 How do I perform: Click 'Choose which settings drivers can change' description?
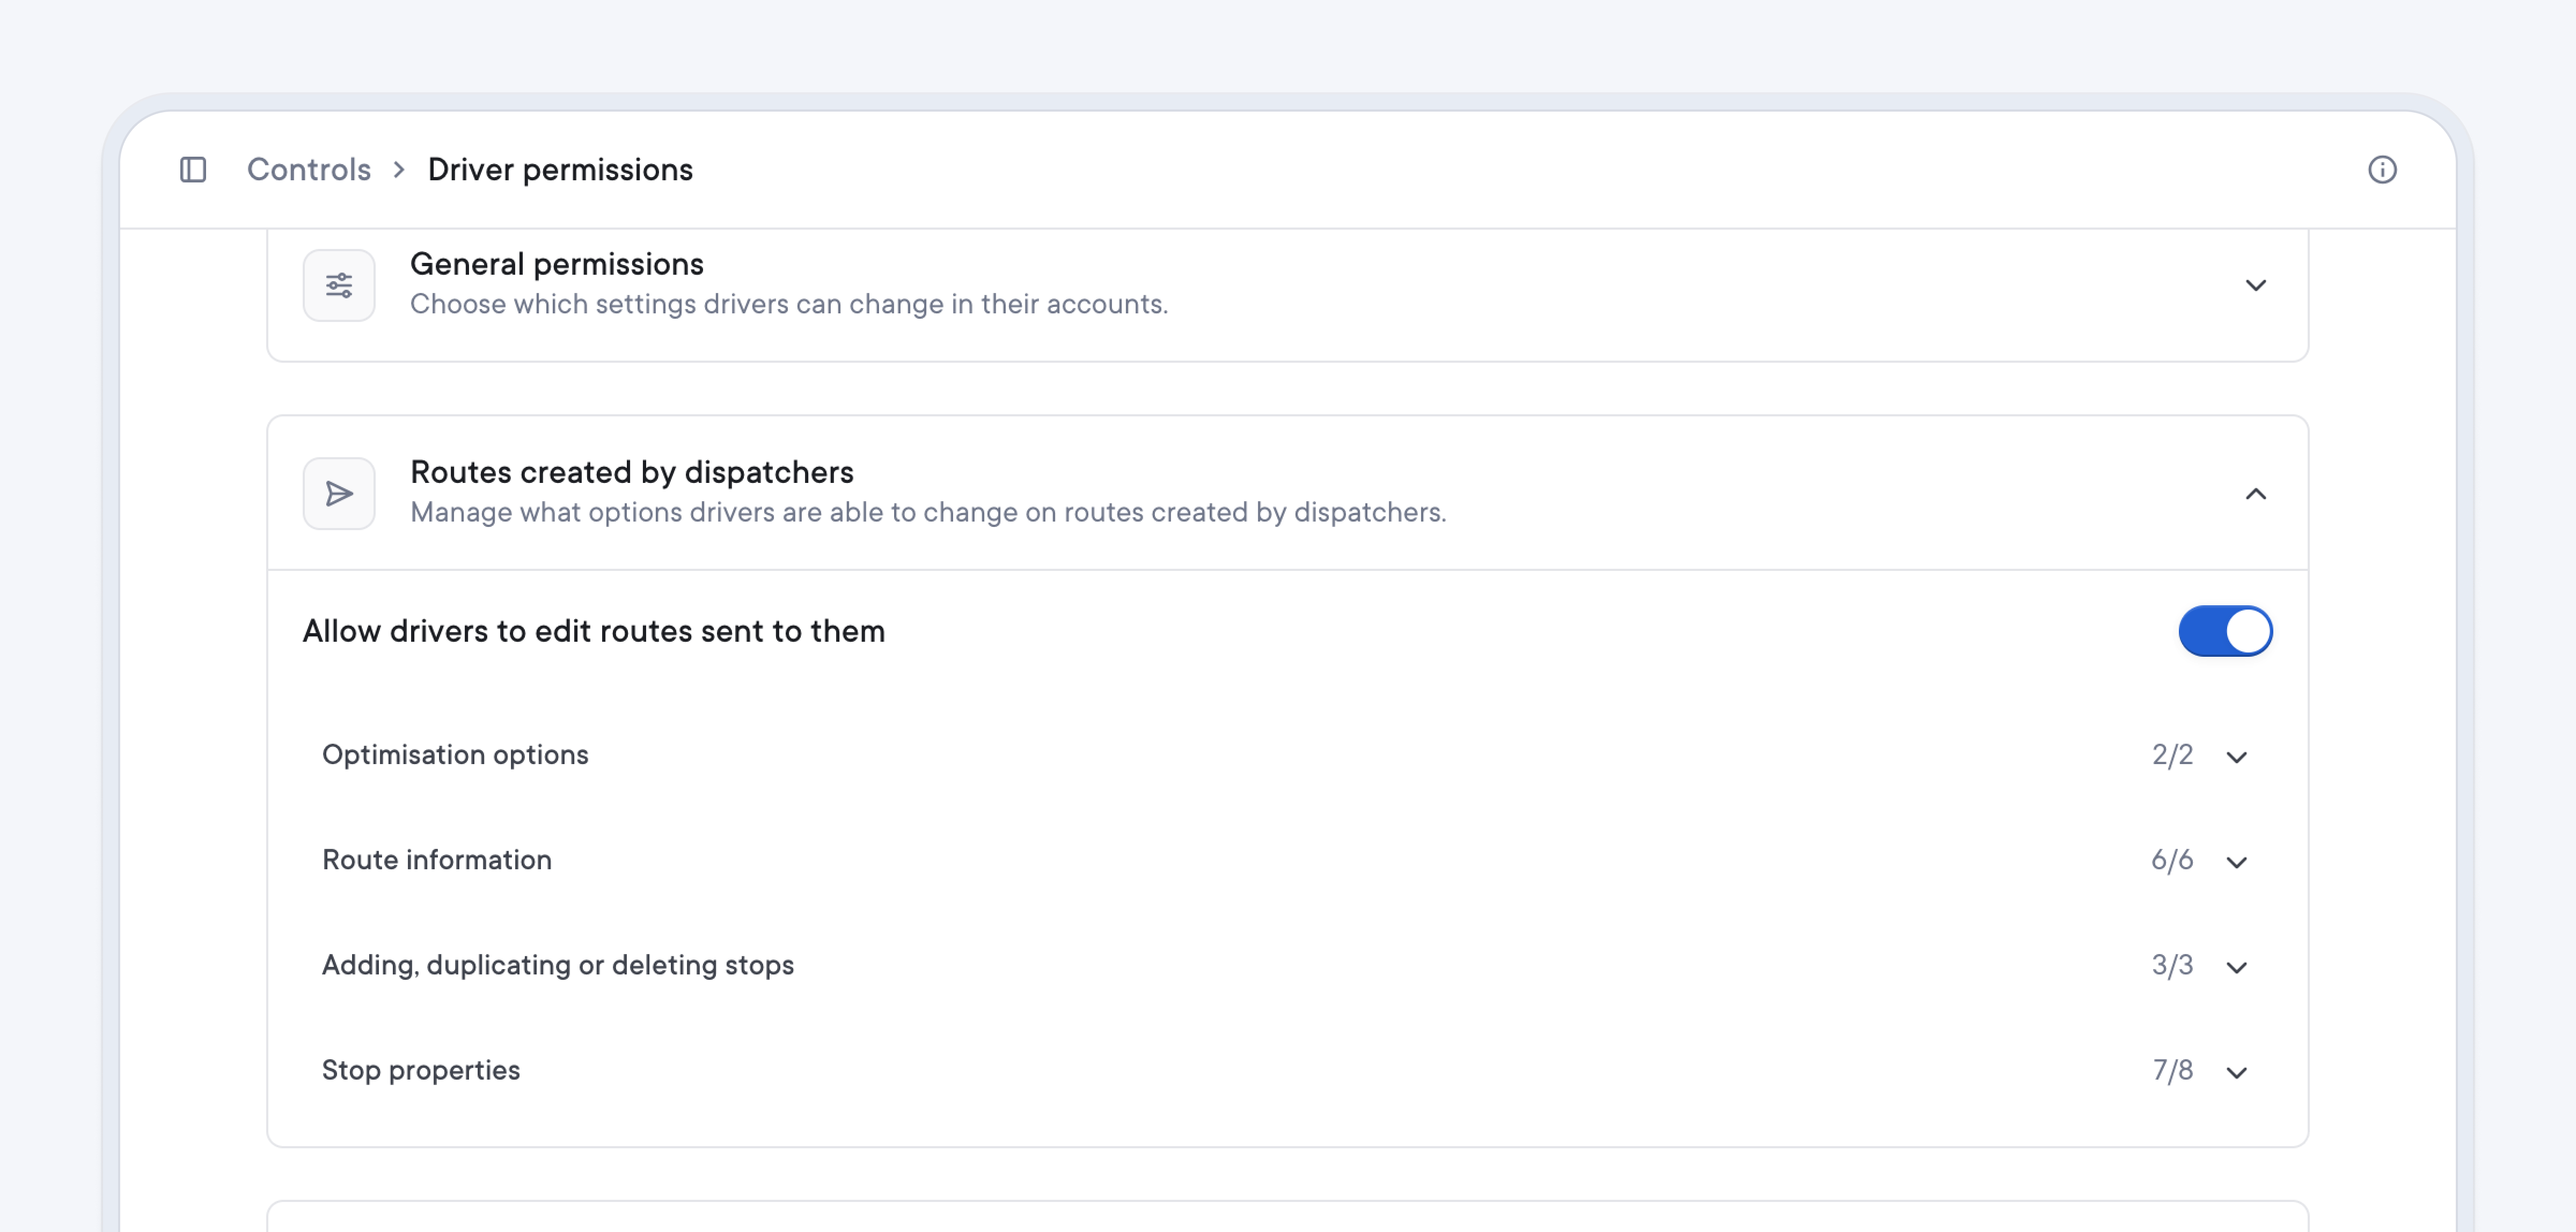tap(789, 304)
